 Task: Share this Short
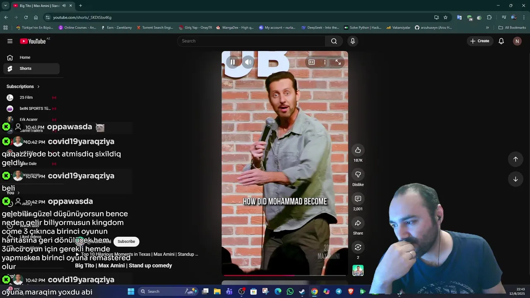coord(358,223)
